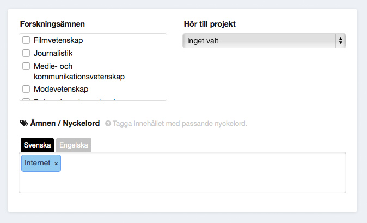The image size is (367, 223).
Task: Click the Filmvetenskap label text
Action: (x=58, y=40)
